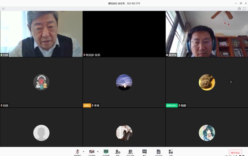
Task: Click the green 联席主持人 co-host badge
Action: (172, 106)
